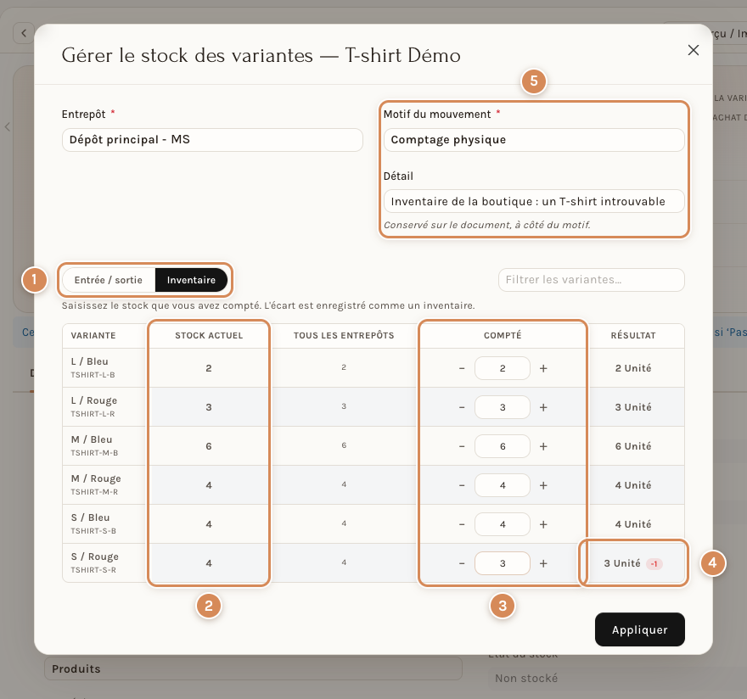Image resolution: width=747 pixels, height=699 pixels.
Task: Click the TSHIRT-S-R variant SKU
Action: (93, 570)
